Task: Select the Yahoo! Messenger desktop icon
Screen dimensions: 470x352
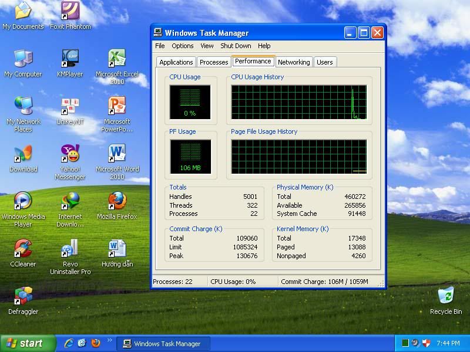Action: coord(70,163)
